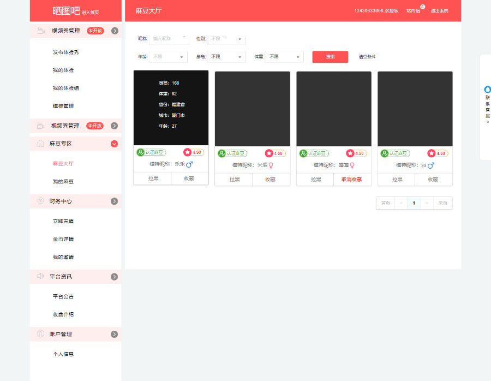Expand the 平台资讯 chevron arrow

pos(115,277)
